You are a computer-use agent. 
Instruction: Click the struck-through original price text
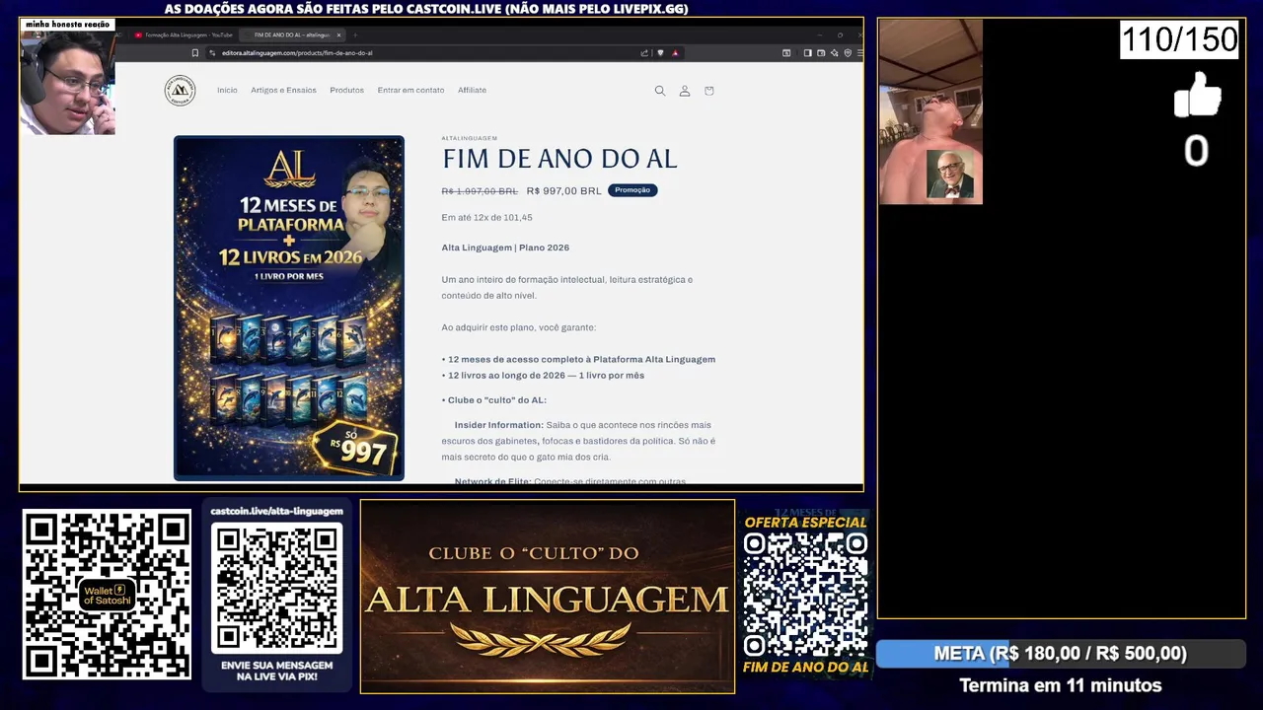[x=480, y=191]
